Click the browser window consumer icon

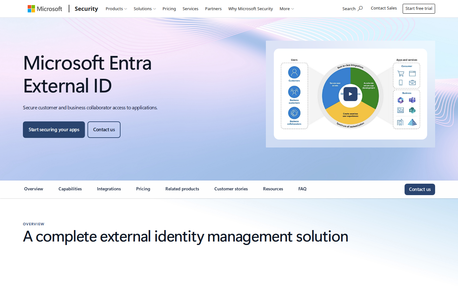pos(412,74)
